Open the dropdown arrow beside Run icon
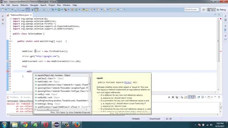The height and width of the screenshot is (128, 228). pyautogui.click(x=62, y=10)
